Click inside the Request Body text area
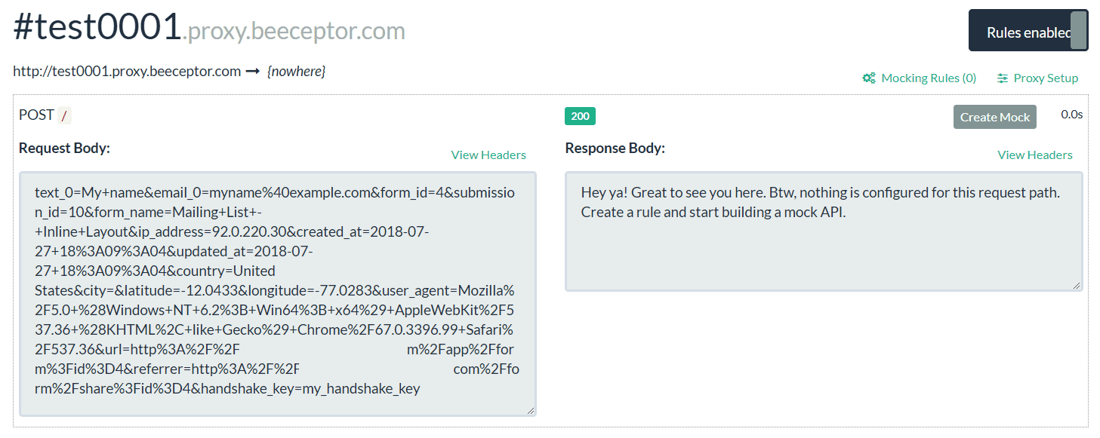Viewport: 1100px width, 438px height. 277,293
